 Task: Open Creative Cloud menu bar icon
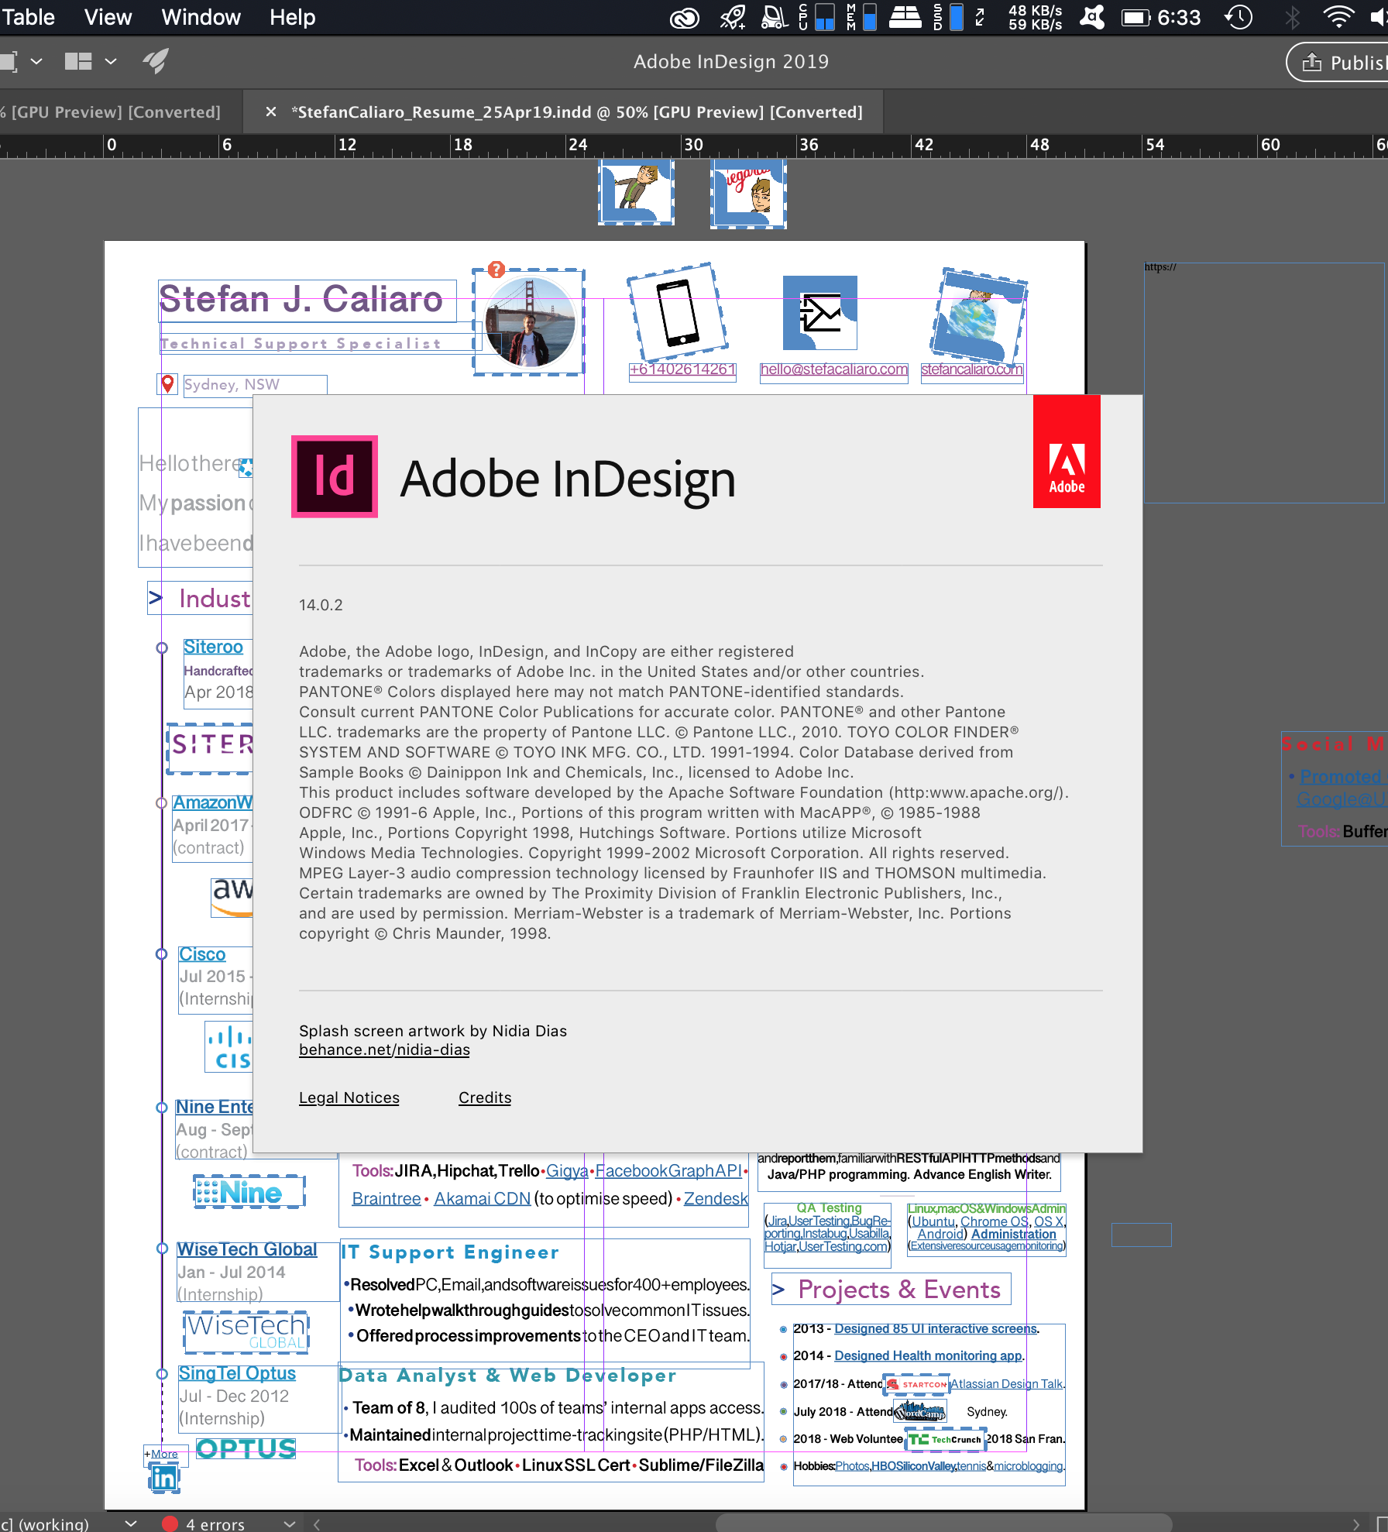(x=685, y=17)
